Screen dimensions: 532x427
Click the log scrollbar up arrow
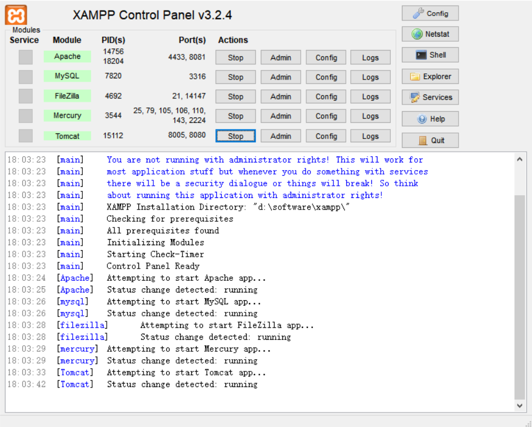519,159
